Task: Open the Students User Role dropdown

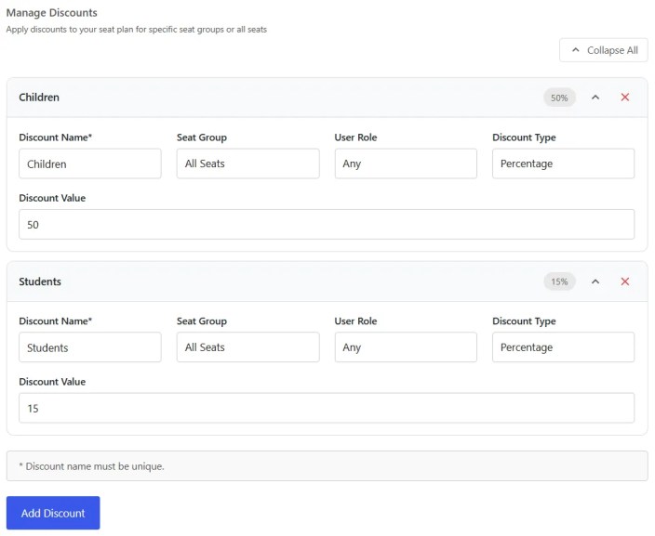Action: click(x=406, y=347)
